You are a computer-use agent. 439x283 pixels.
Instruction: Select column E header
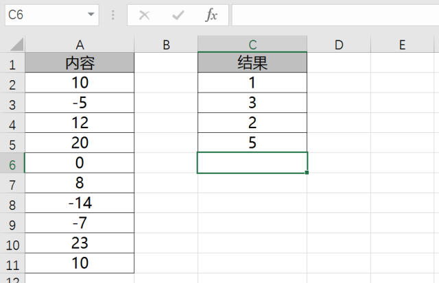click(403, 45)
